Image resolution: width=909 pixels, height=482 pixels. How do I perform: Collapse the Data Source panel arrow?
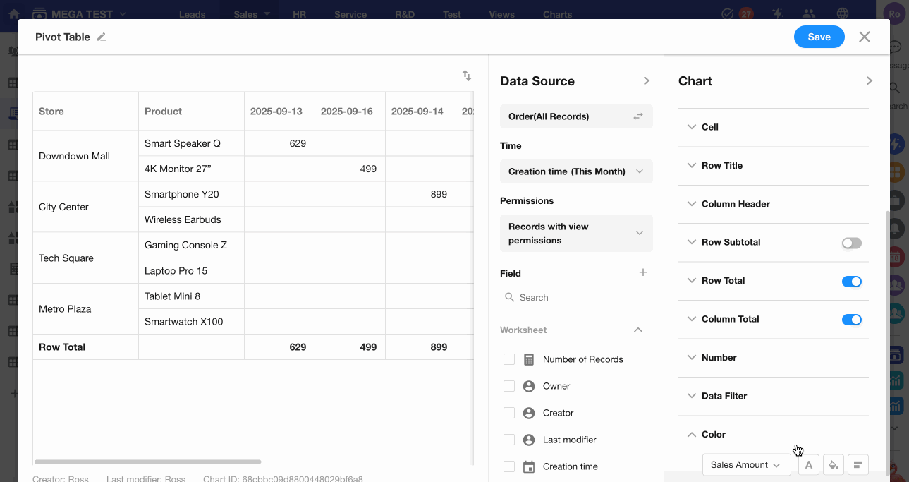(646, 81)
